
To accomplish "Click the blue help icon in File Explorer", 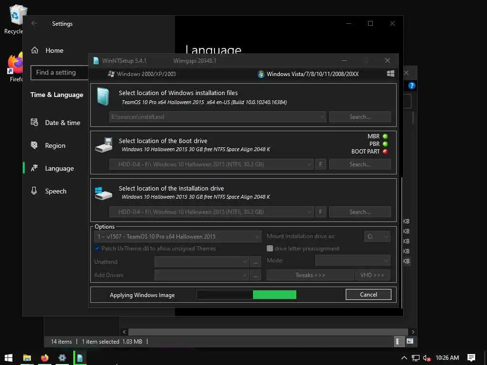I will pyautogui.click(x=411, y=86).
